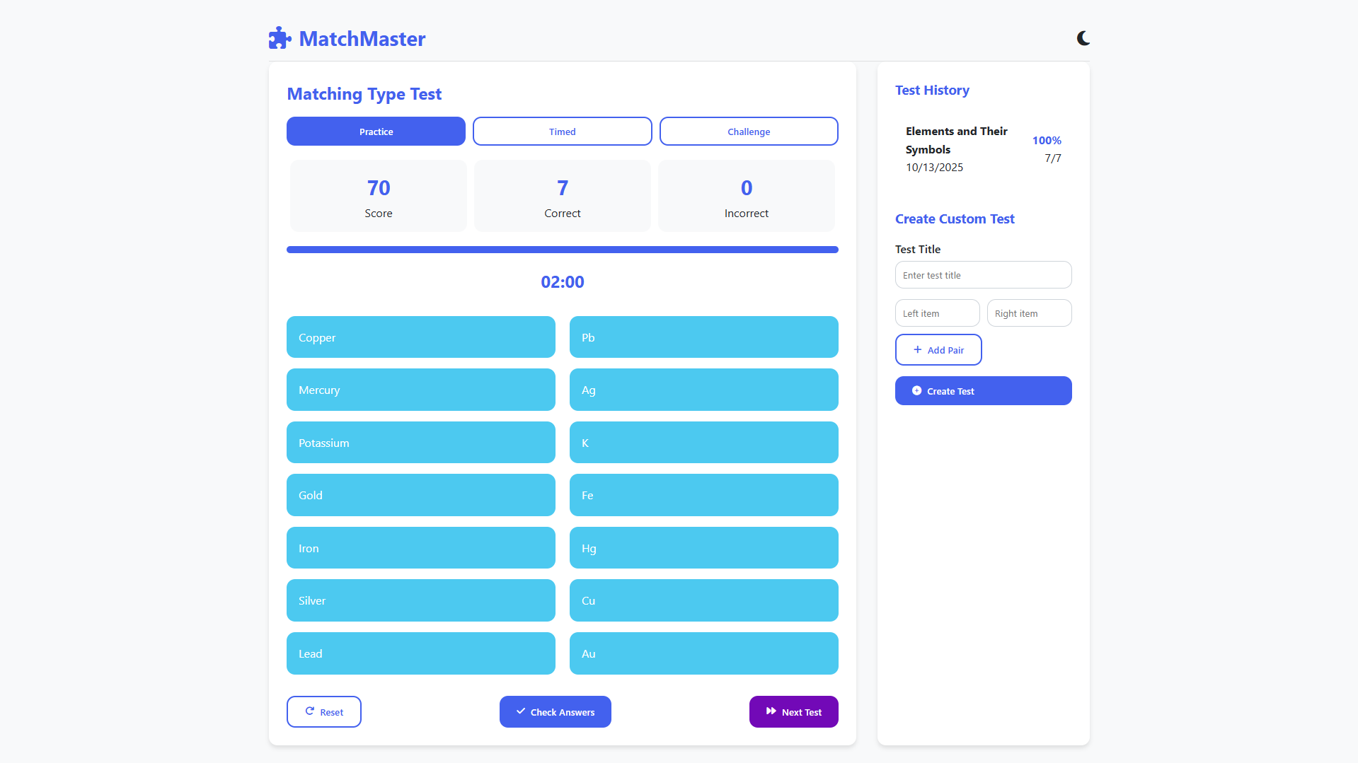The width and height of the screenshot is (1358, 763).
Task: Click the fast-forward icon on Next Test
Action: point(771,711)
